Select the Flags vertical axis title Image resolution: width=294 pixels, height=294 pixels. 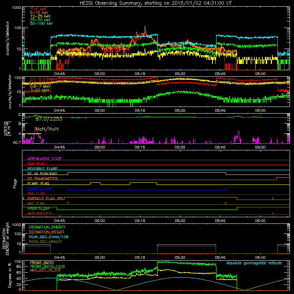pos(15,183)
